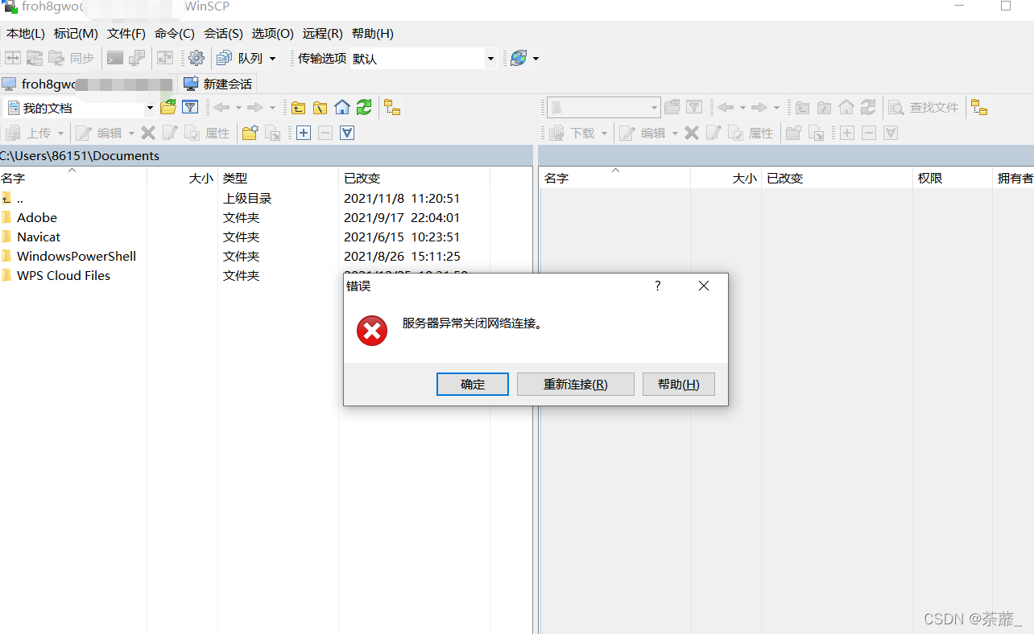
Task: Open the 标记(M) menu
Action: (x=76, y=33)
